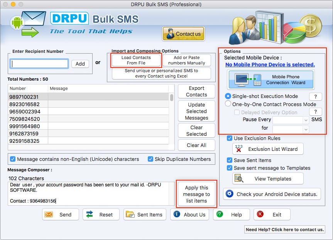Open No Mobile Phone Device is selected link
333x240 pixels.
click(270, 64)
